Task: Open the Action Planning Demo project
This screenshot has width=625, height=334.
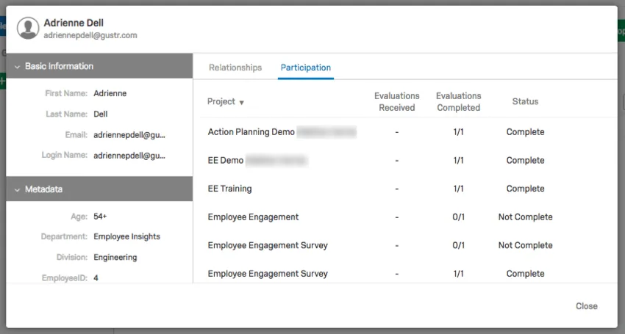Action: [251, 132]
